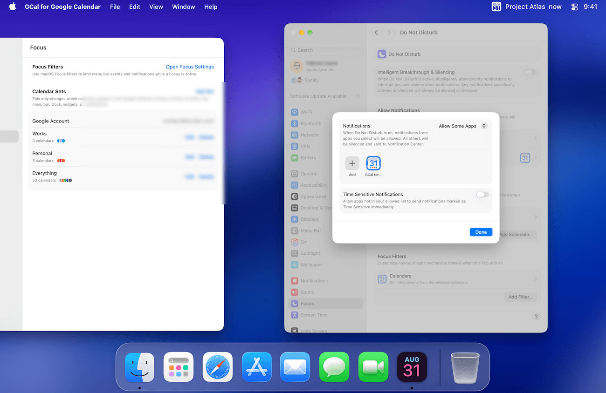Open Battery settings in sidebar

(325, 158)
